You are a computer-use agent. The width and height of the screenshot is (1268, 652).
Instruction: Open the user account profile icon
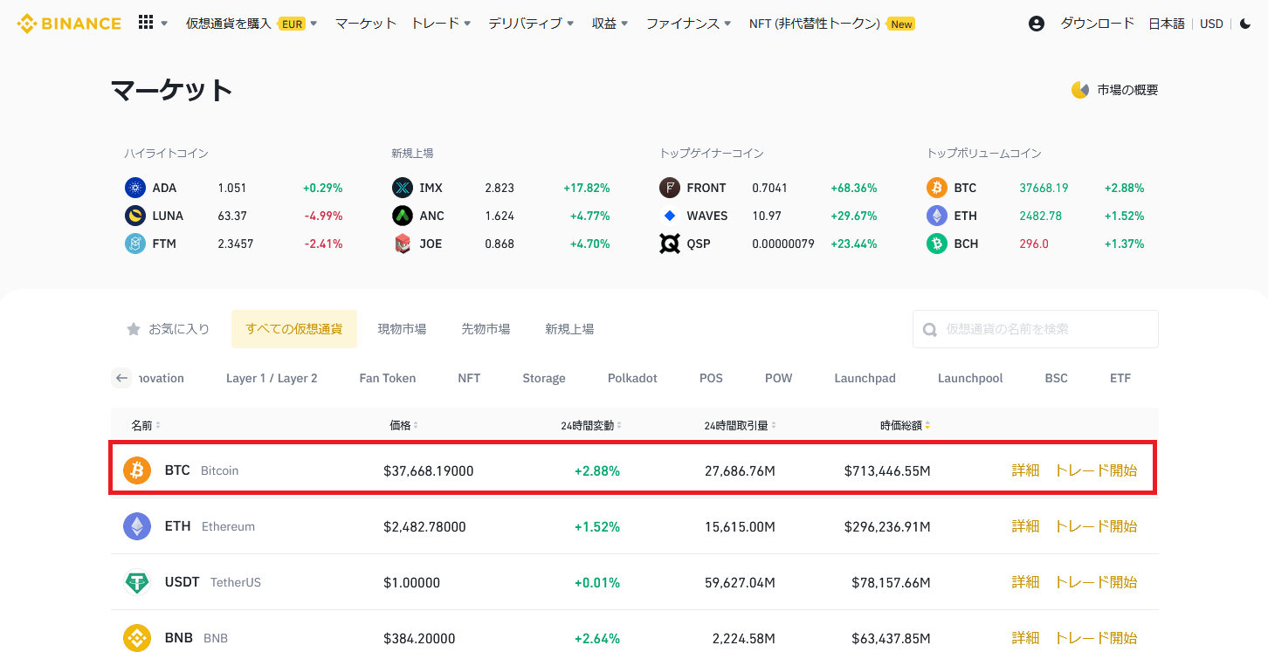click(x=1037, y=24)
